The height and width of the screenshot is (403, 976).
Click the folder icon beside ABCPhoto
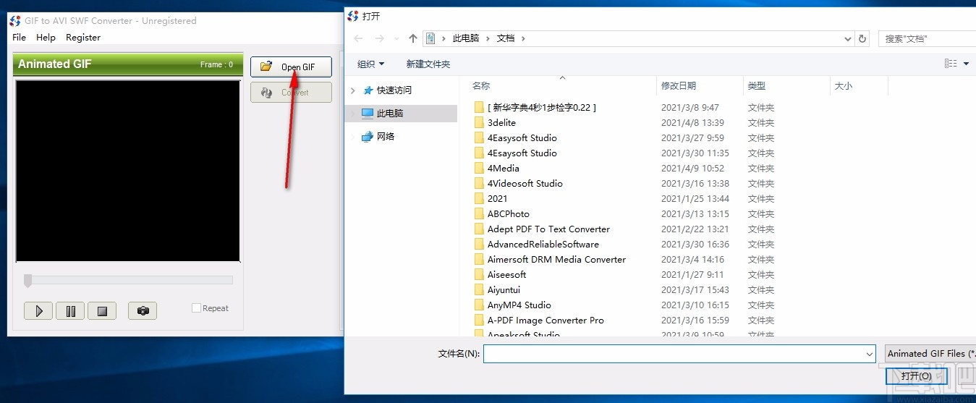pos(478,213)
